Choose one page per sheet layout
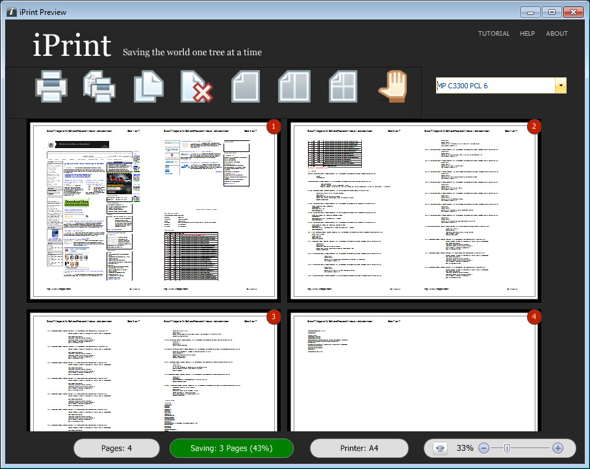 [x=246, y=86]
